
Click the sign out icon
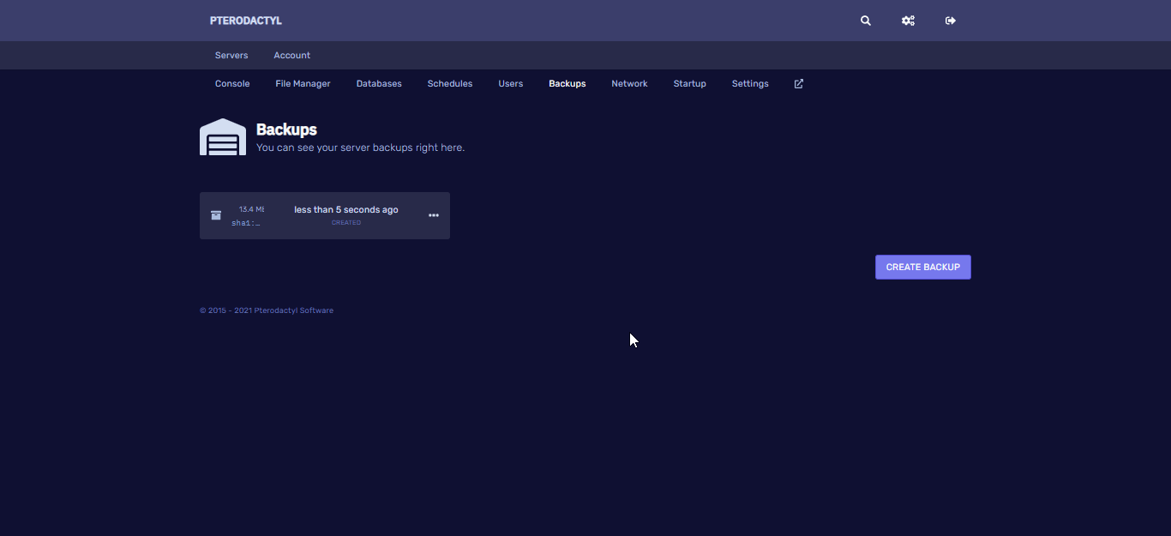[x=951, y=21]
